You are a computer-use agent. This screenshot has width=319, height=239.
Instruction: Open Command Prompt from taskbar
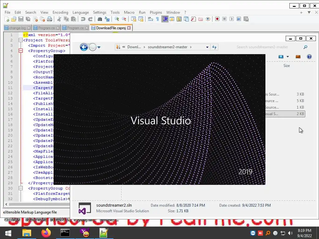point(65,233)
